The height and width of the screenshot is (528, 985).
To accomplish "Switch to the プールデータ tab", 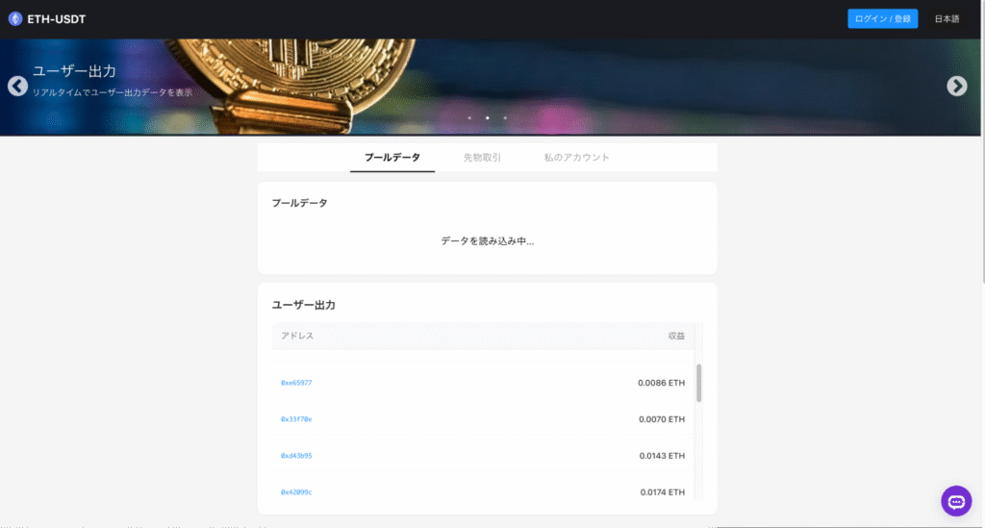I will click(392, 158).
